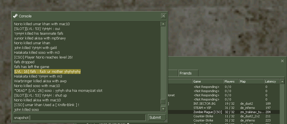The height and width of the screenshot is (124, 287).
Task: Select the STEAM = VIP server row
Action: click(224, 108)
